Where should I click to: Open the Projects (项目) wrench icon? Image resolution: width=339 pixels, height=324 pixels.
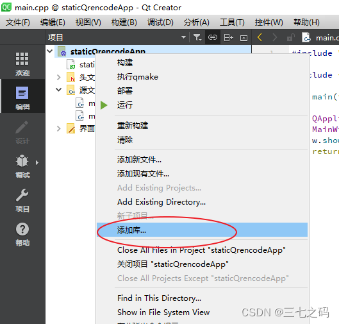(22, 200)
